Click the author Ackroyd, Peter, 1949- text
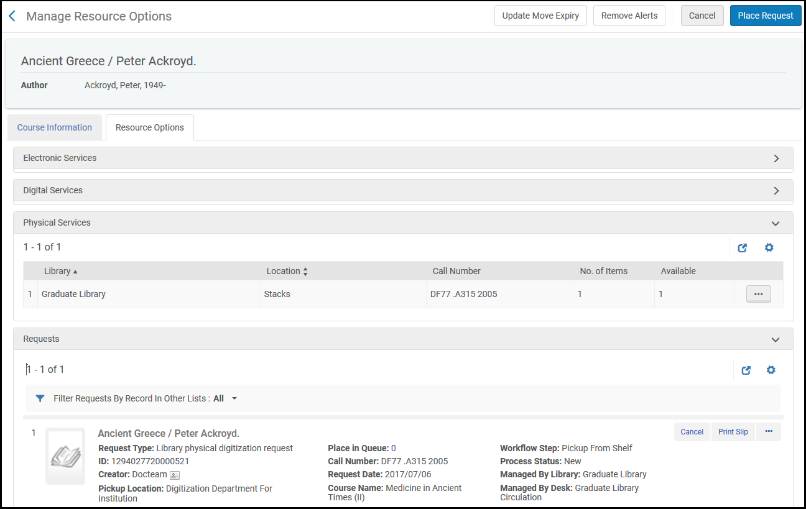 (125, 85)
